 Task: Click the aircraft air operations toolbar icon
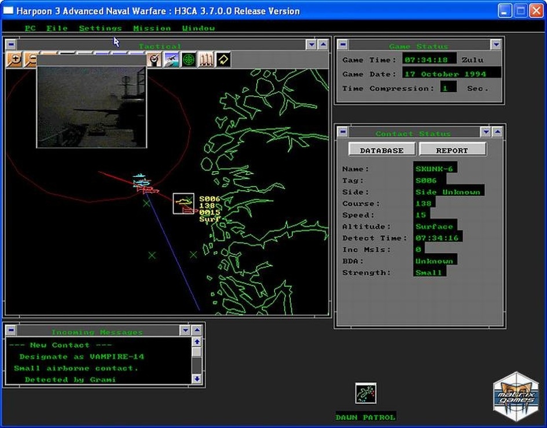tap(171, 59)
